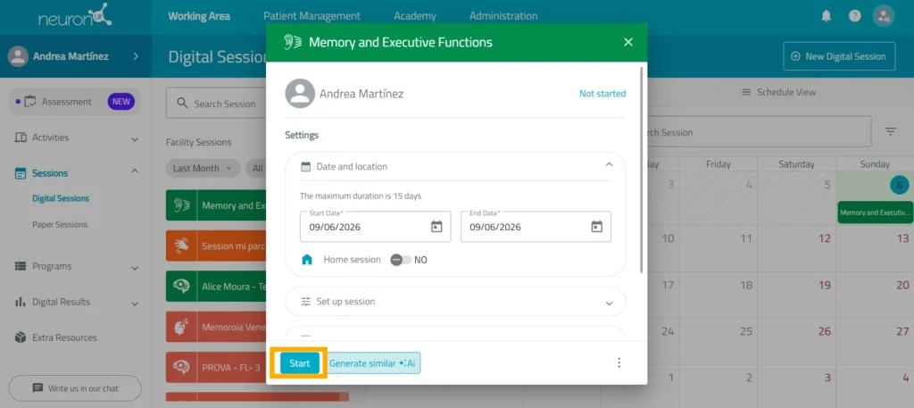Screen dimensions: 914x408
Task: Open the Administration tab
Action: 503,16
